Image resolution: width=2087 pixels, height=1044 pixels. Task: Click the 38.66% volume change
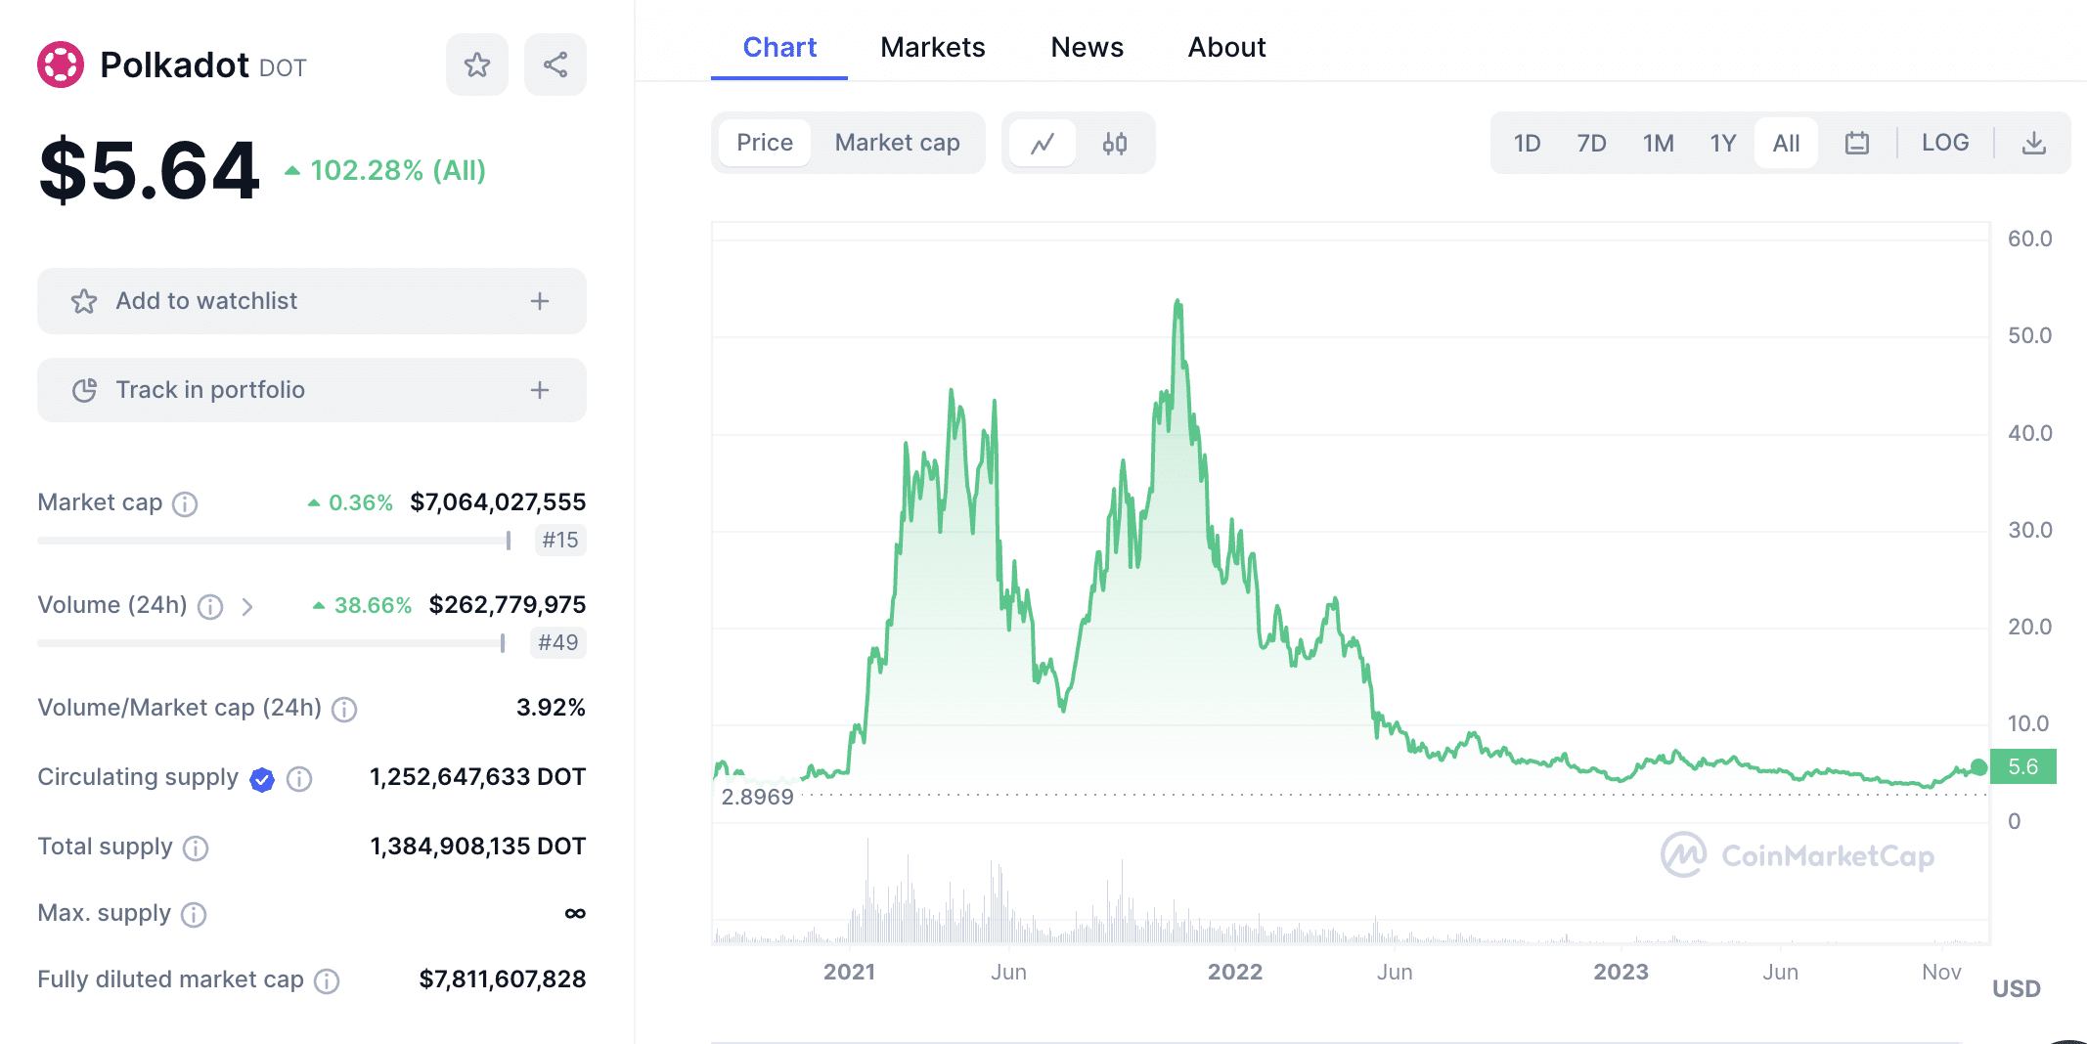(x=362, y=605)
